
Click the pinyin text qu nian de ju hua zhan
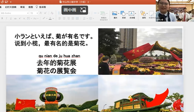pos(59,56)
